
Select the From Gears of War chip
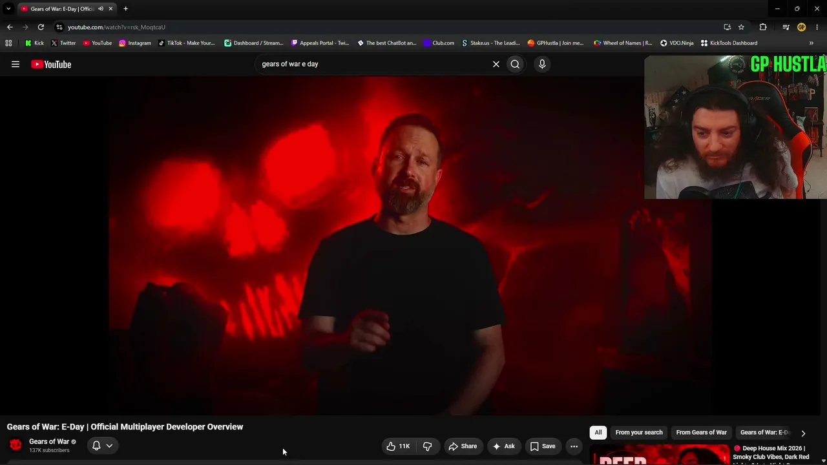701,433
